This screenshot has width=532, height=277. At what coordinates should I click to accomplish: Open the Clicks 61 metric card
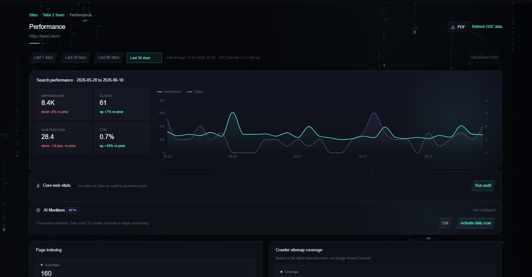pos(122,104)
